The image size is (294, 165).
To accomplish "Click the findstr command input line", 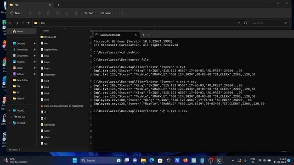I will [140, 111].
